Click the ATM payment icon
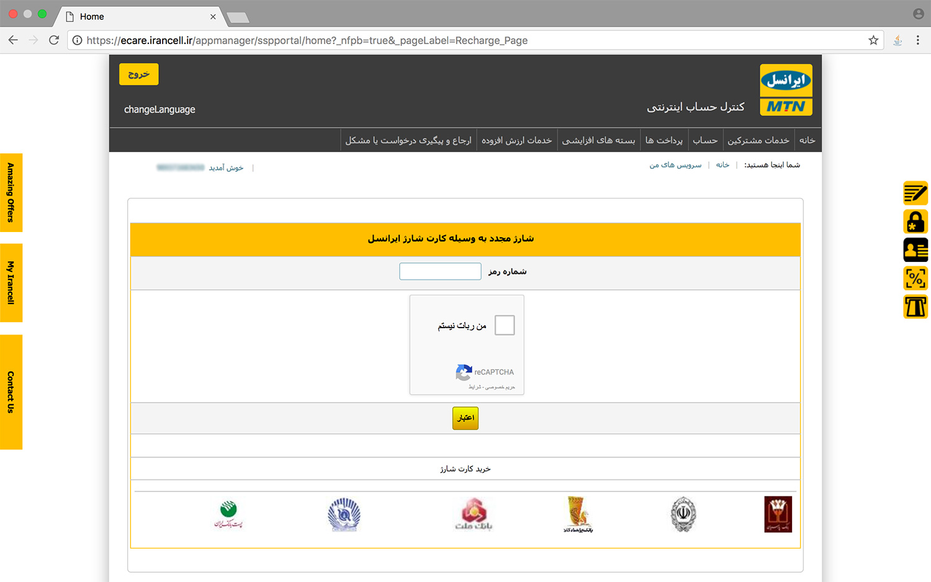The width and height of the screenshot is (931, 582). point(915,307)
